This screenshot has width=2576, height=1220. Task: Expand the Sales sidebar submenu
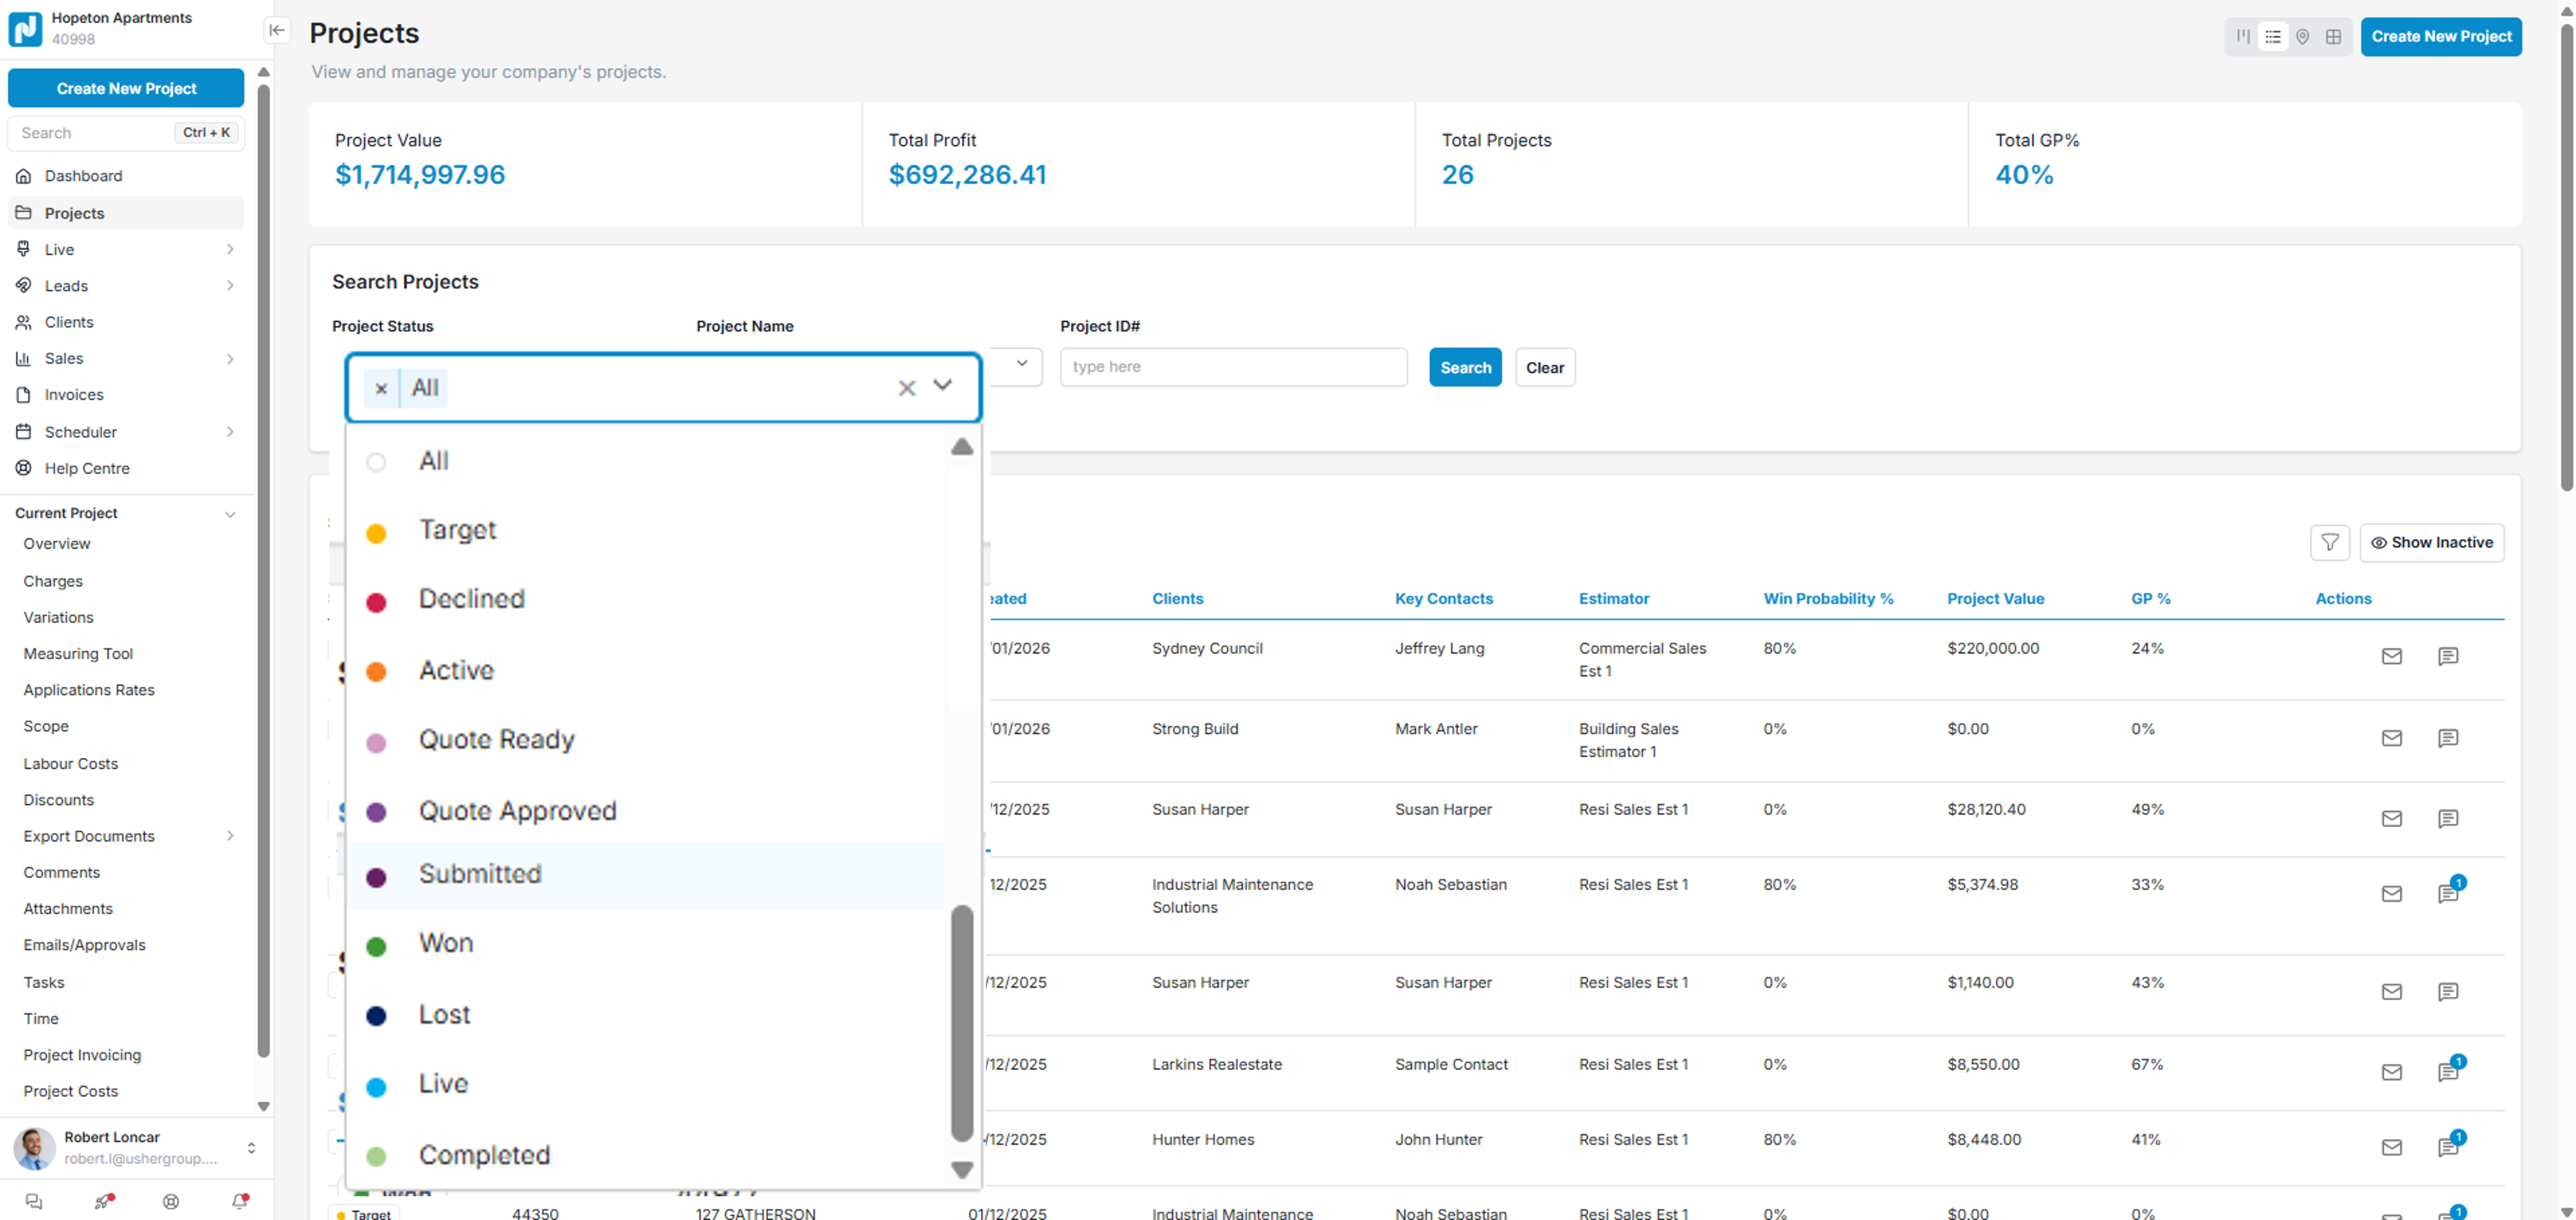click(x=230, y=358)
